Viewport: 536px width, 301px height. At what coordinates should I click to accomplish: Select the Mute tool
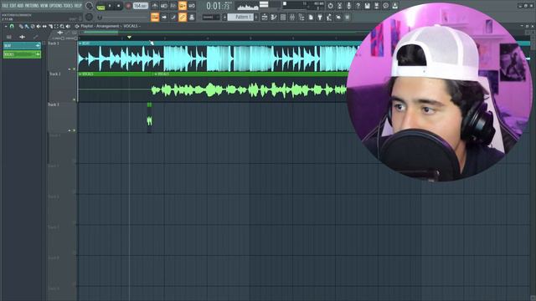coord(39,26)
